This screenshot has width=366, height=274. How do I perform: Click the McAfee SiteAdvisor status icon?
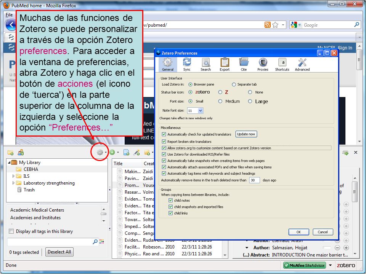(x=305, y=265)
